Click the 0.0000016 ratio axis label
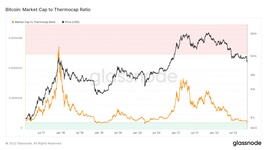Image resolution: width=267 pixels, height=150 pixels. coord(15,98)
